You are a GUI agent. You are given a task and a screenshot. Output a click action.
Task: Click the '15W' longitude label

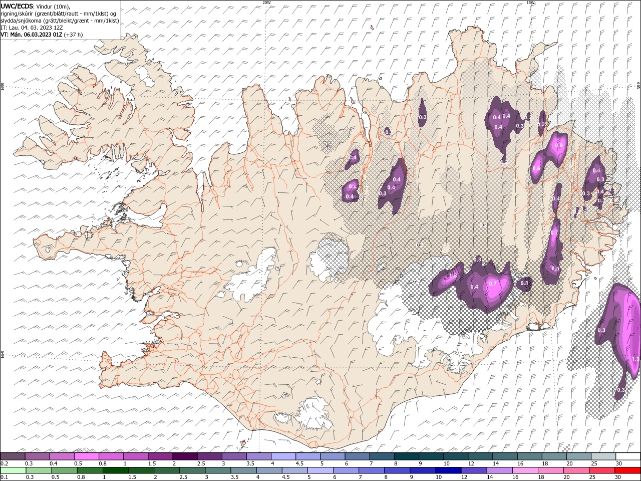[x=530, y=3]
